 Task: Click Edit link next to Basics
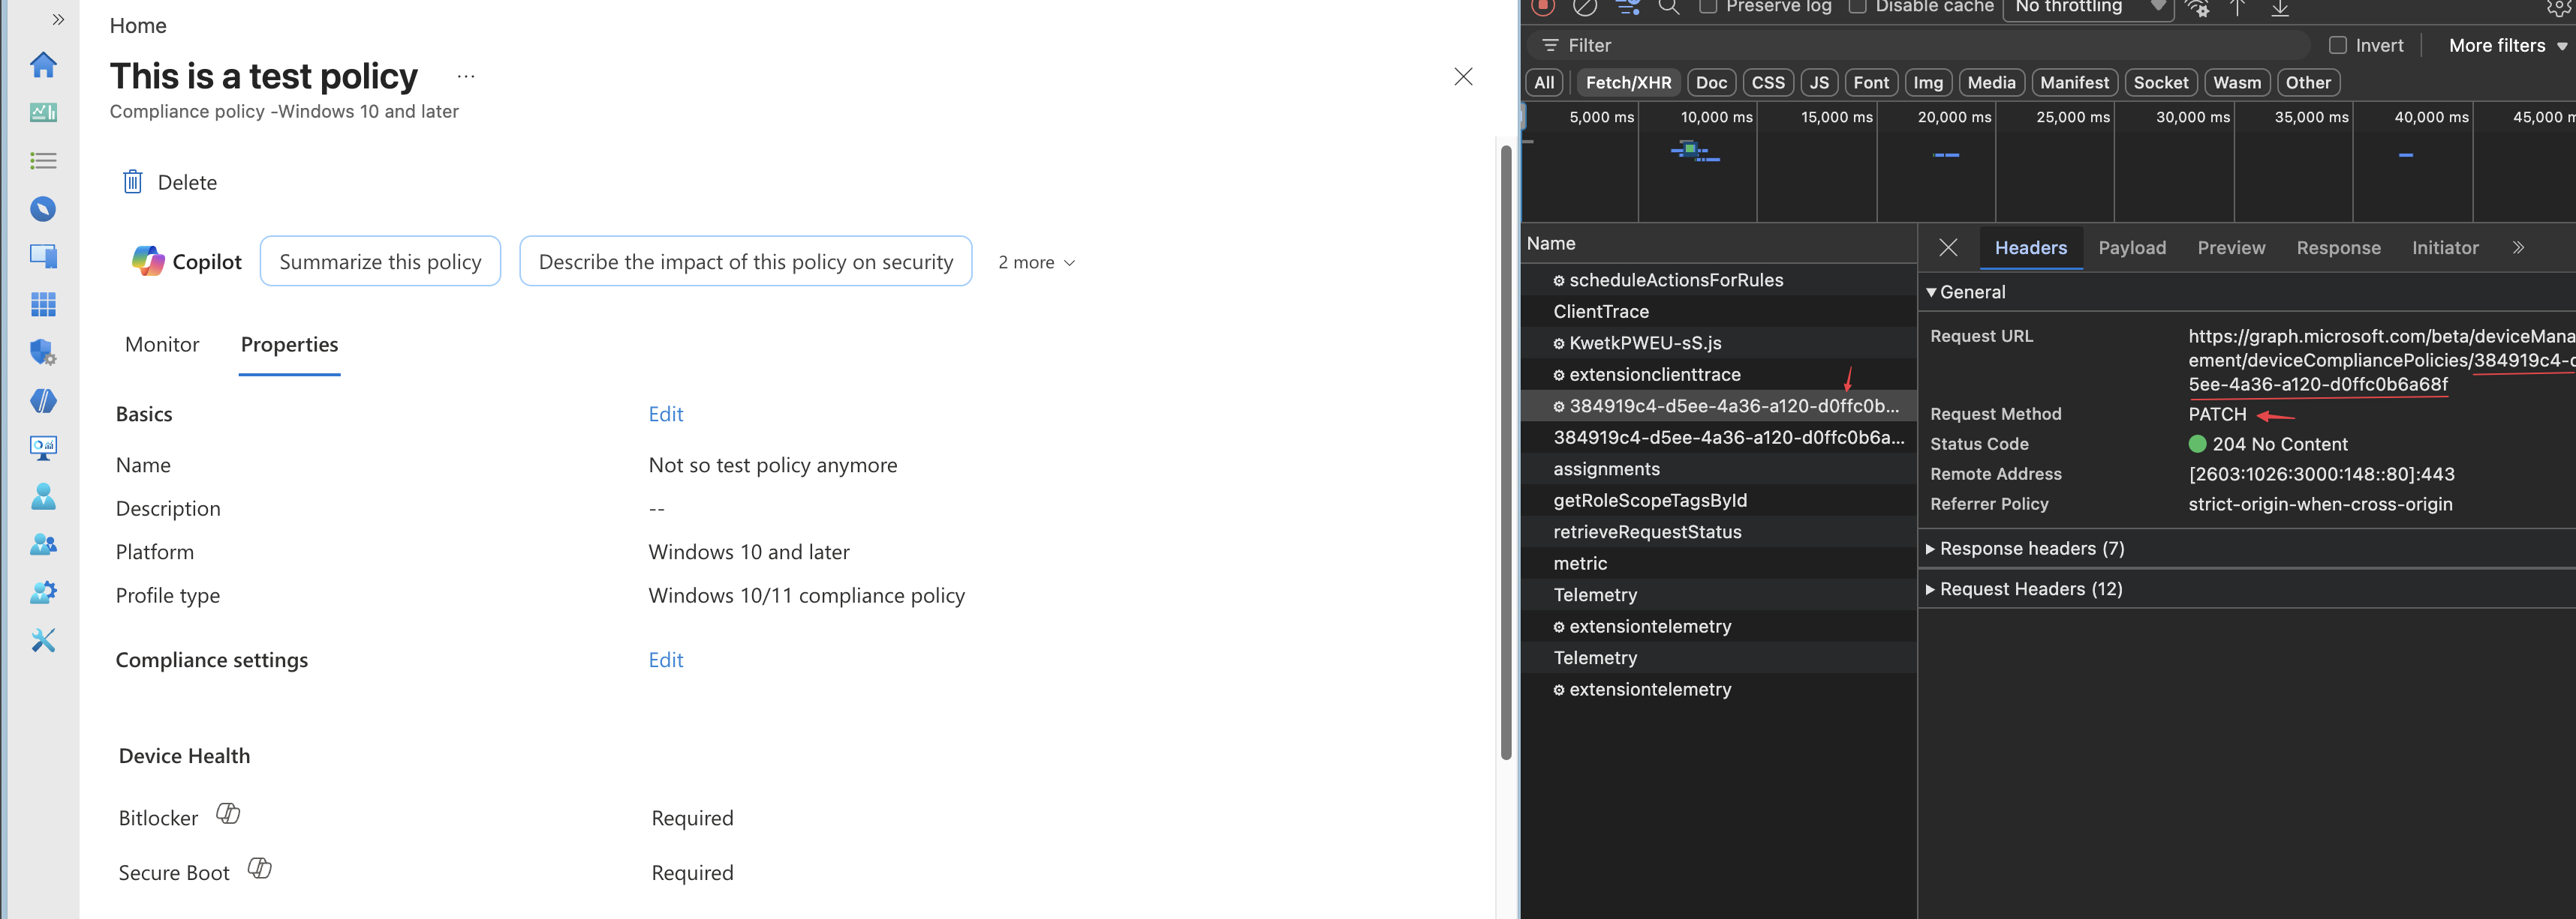coord(666,414)
